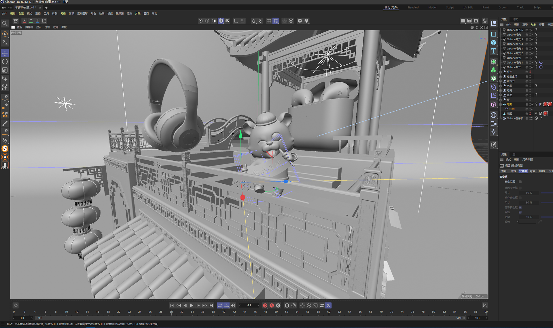This screenshot has width=553, height=328.
Task: Adjust the 透明 40% slider
Action: click(546, 217)
